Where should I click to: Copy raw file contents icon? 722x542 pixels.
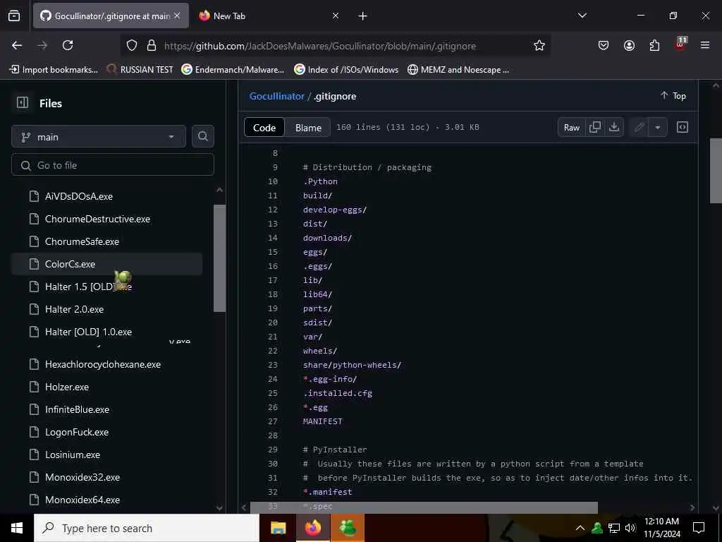(595, 127)
